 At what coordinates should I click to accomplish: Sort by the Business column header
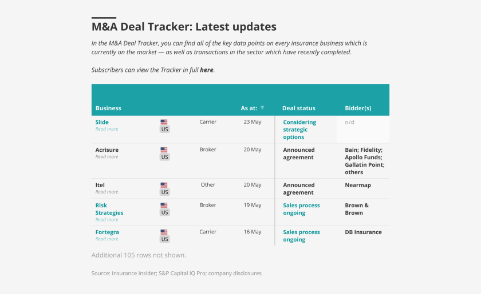(108, 108)
